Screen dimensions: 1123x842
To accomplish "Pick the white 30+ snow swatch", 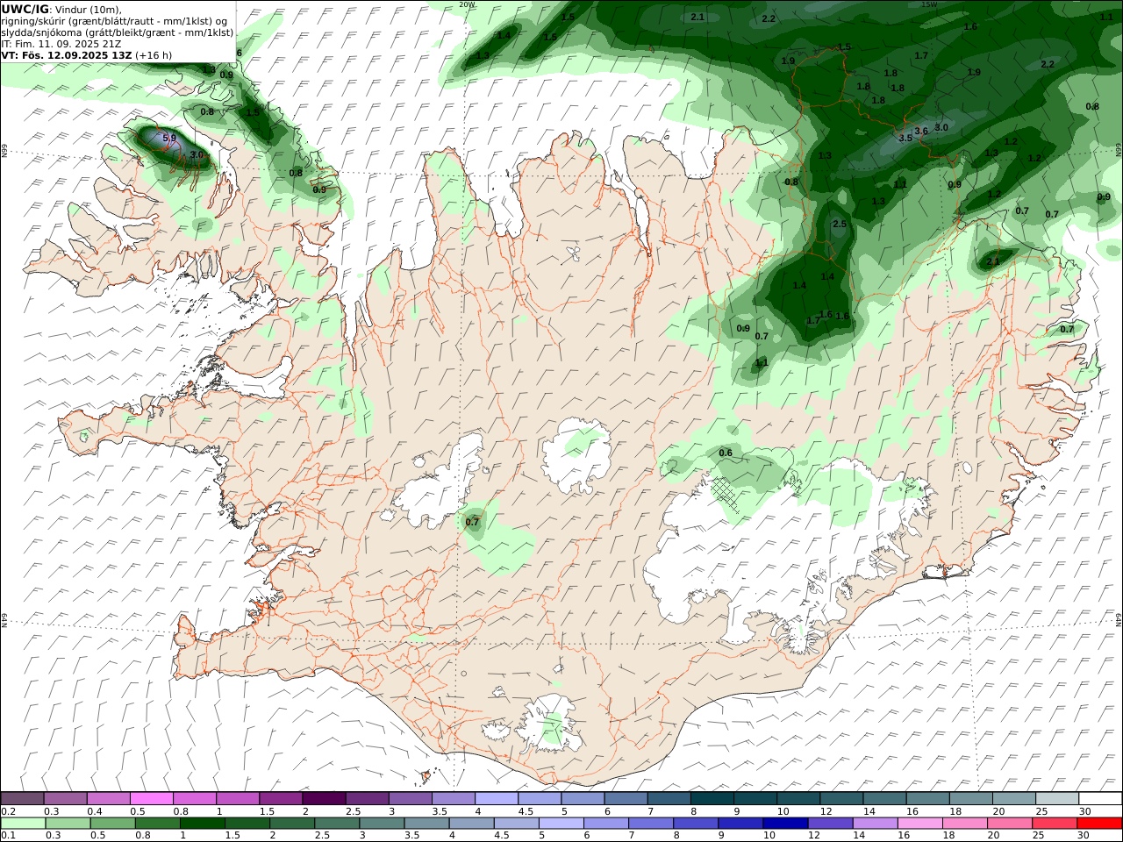I will tap(1100, 798).
